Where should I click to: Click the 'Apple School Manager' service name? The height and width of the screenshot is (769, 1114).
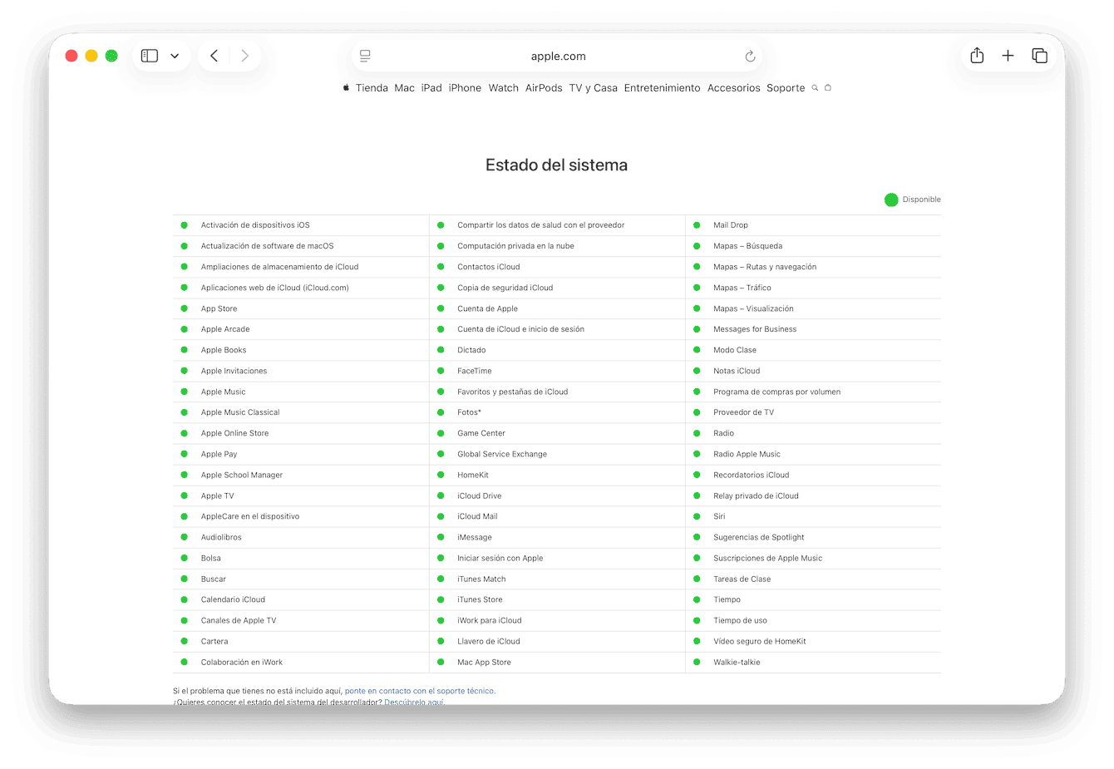tap(242, 475)
